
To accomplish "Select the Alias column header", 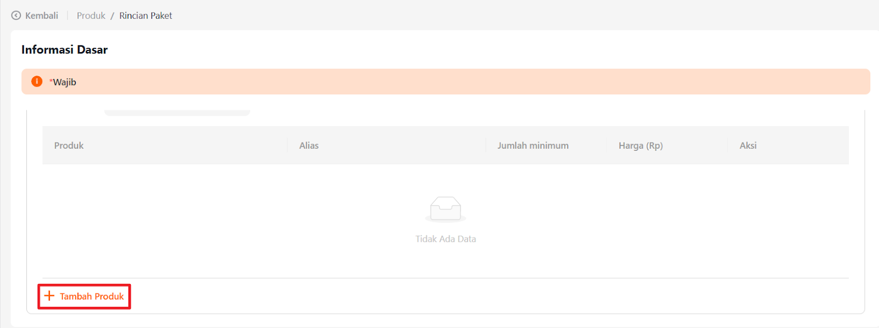I will (309, 145).
